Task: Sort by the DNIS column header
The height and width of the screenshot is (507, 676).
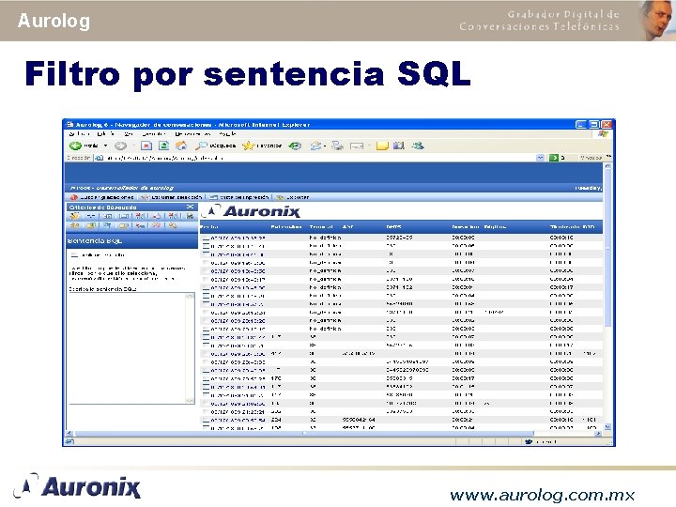Action: click(x=393, y=227)
